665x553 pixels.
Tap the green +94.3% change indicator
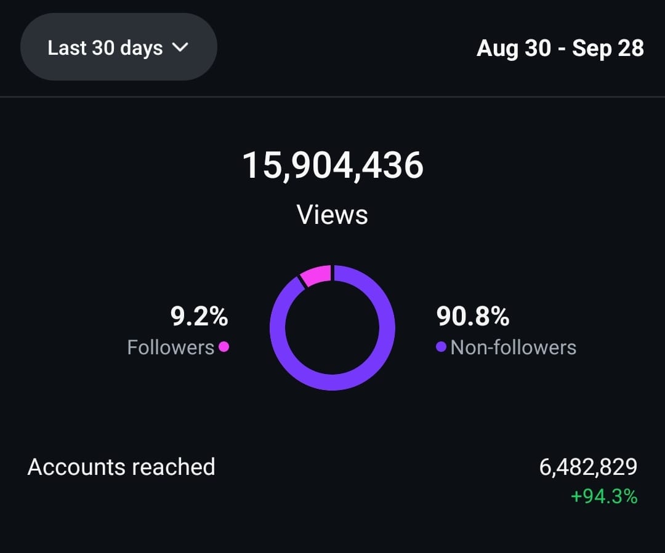604,496
